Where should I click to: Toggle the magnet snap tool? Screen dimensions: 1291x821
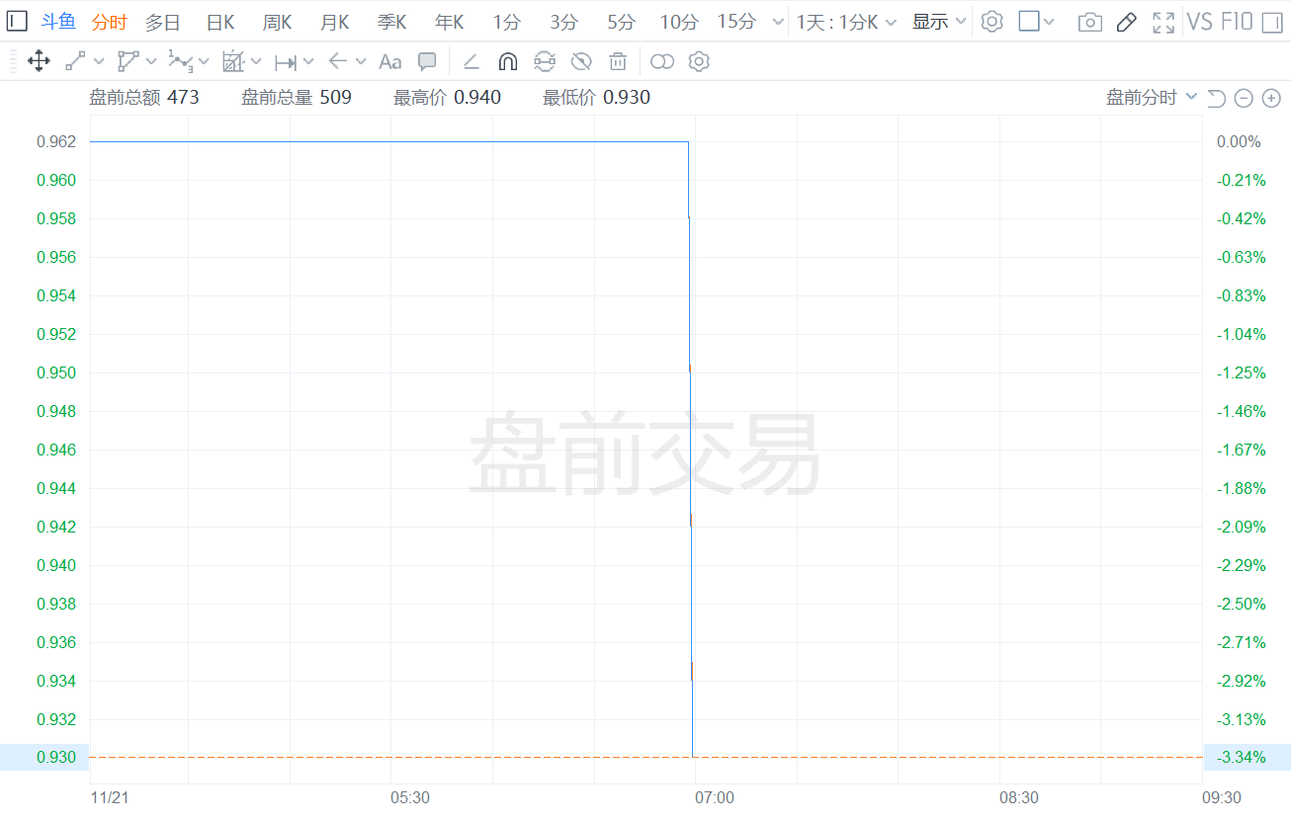pos(507,62)
